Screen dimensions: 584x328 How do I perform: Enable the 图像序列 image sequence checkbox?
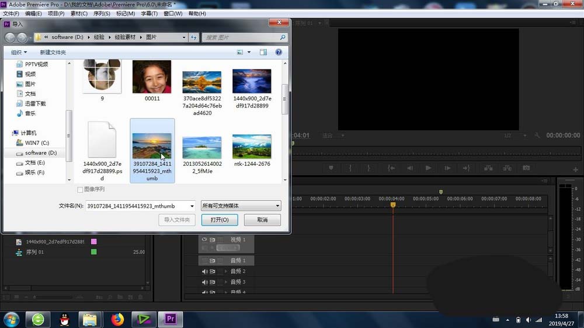point(81,190)
